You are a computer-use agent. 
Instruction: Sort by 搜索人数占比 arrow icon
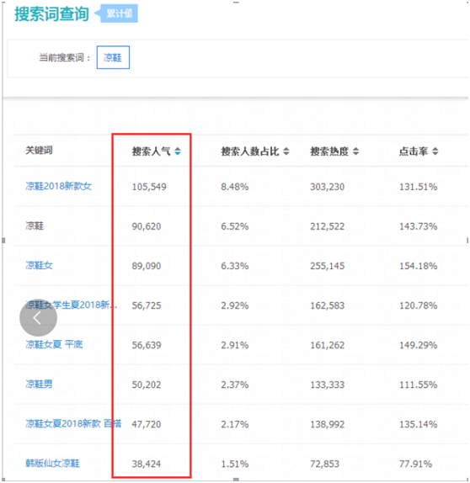pyautogui.click(x=286, y=151)
